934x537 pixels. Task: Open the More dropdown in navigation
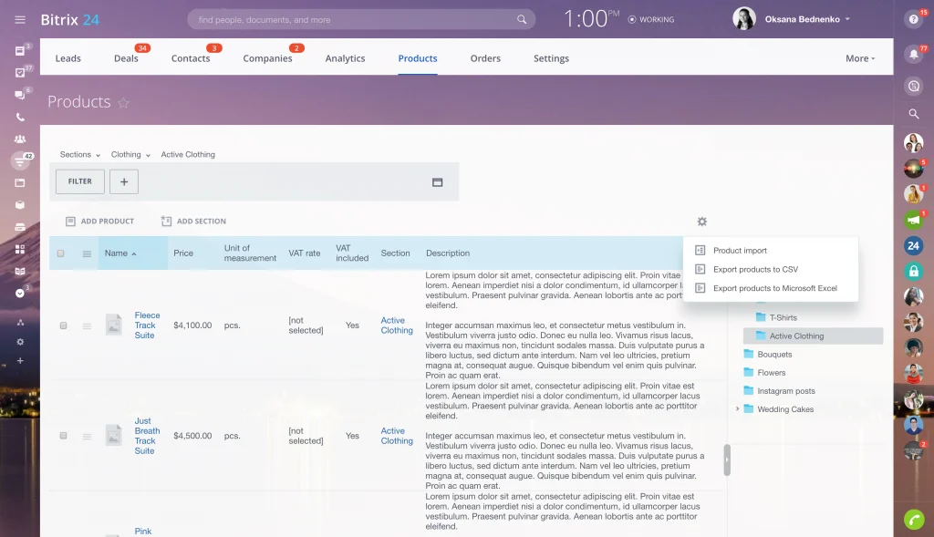859,58
